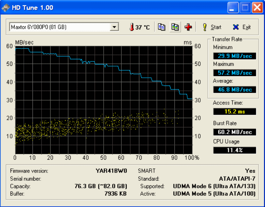Viewport: 265px width, 207px height.
Task: Click the blue X Exit icon
Action: (236, 27)
